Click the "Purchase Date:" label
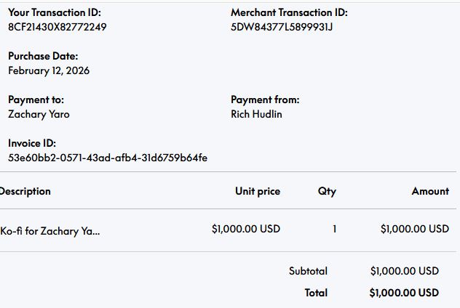The height and width of the screenshot is (308, 460). pos(43,56)
